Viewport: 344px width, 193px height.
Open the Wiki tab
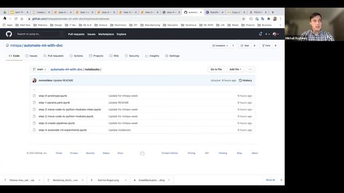click(x=114, y=56)
